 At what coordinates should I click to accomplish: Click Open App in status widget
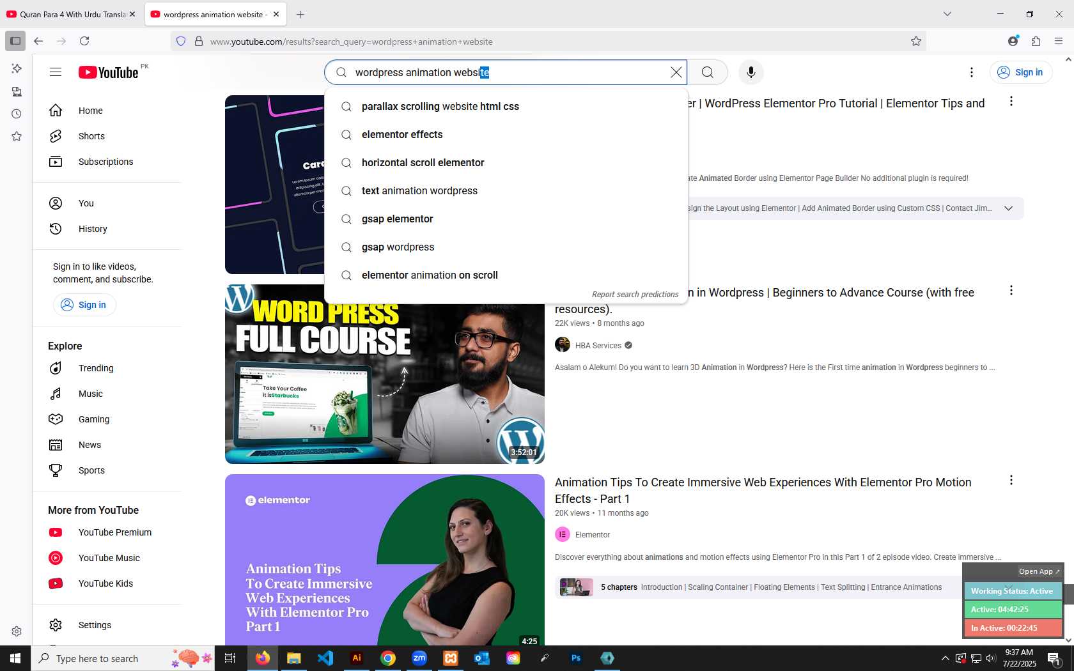click(1039, 571)
